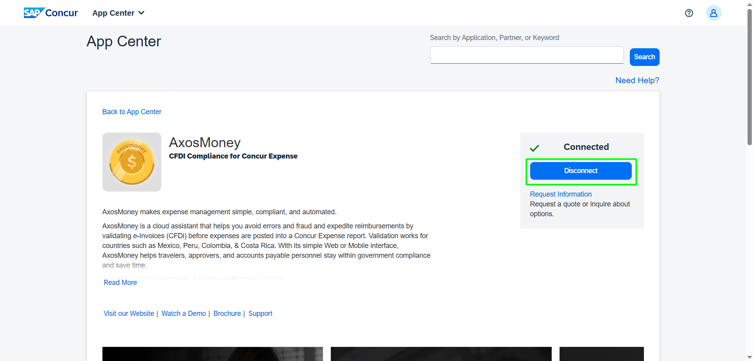Open the user profile icon
This screenshot has height=361, width=753.
(x=713, y=13)
